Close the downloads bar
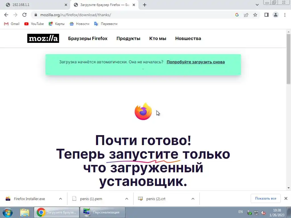Viewport: 291px width, 218px height. [x=286, y=198]
